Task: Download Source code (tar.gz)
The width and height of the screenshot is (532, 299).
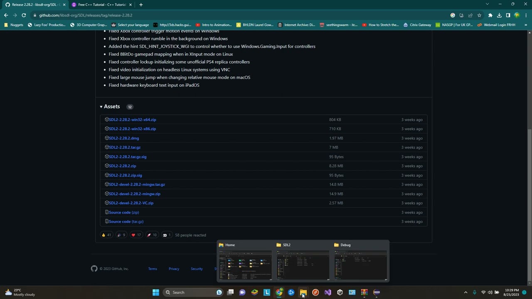Action: pyautogui.click(x=126, y=222)
